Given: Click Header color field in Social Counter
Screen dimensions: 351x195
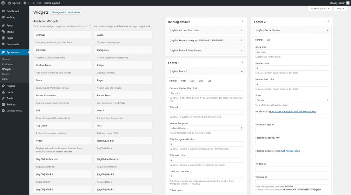Looking at the screenshot, I should (x=292, y=68).
